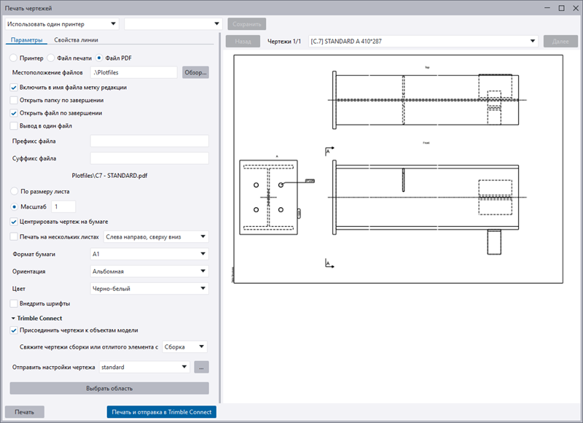Select the Масштаб radio button

pos(14,206)
